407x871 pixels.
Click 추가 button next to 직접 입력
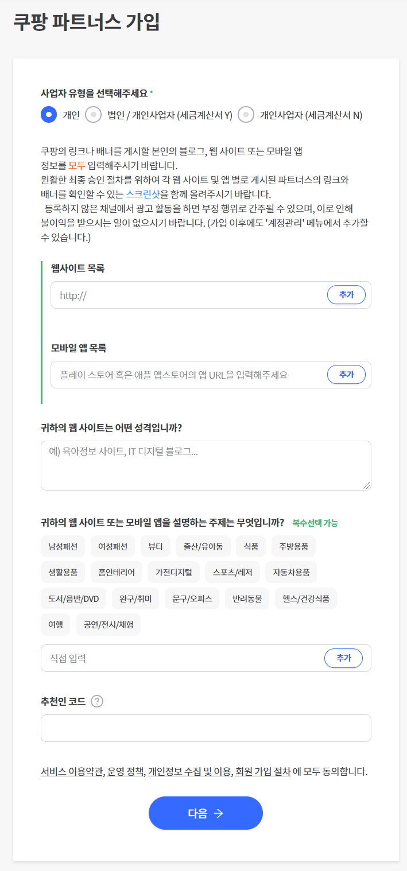(x=344, y=658)
